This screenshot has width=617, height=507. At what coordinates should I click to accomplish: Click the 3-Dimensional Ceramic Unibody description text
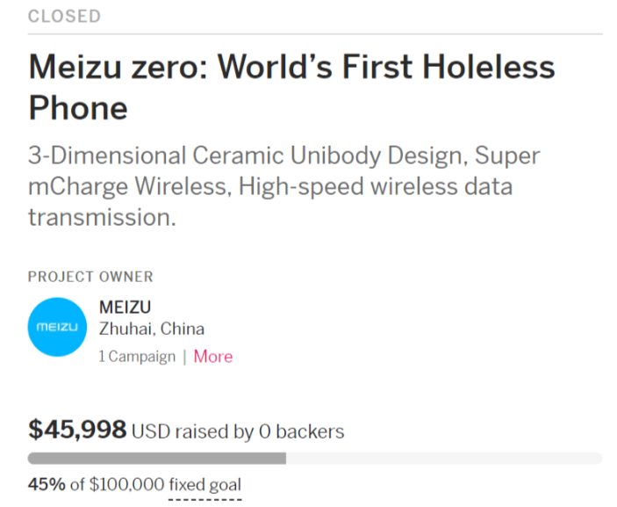283,156
